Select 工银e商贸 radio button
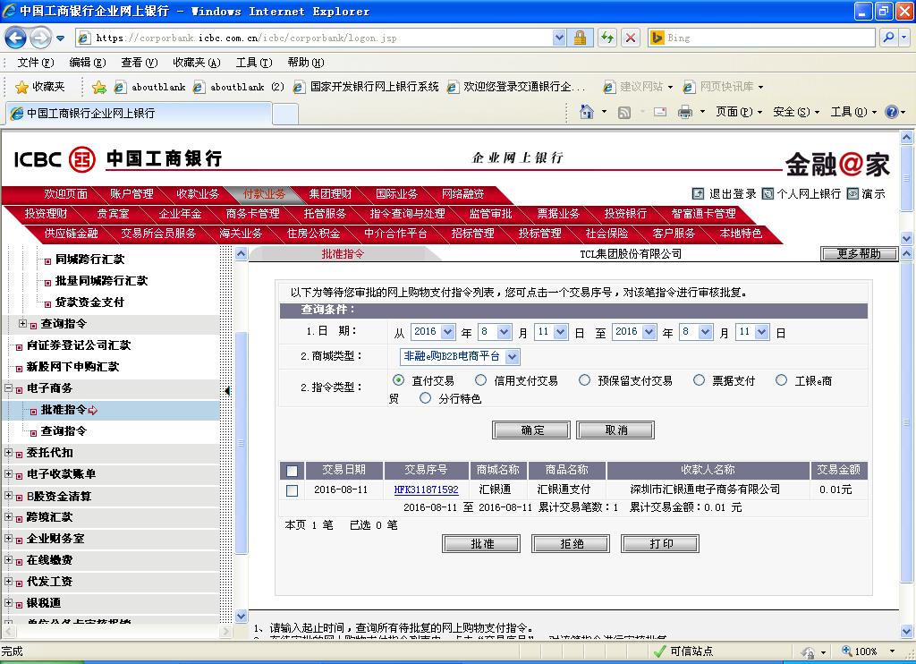 click(x=781, y=380)
